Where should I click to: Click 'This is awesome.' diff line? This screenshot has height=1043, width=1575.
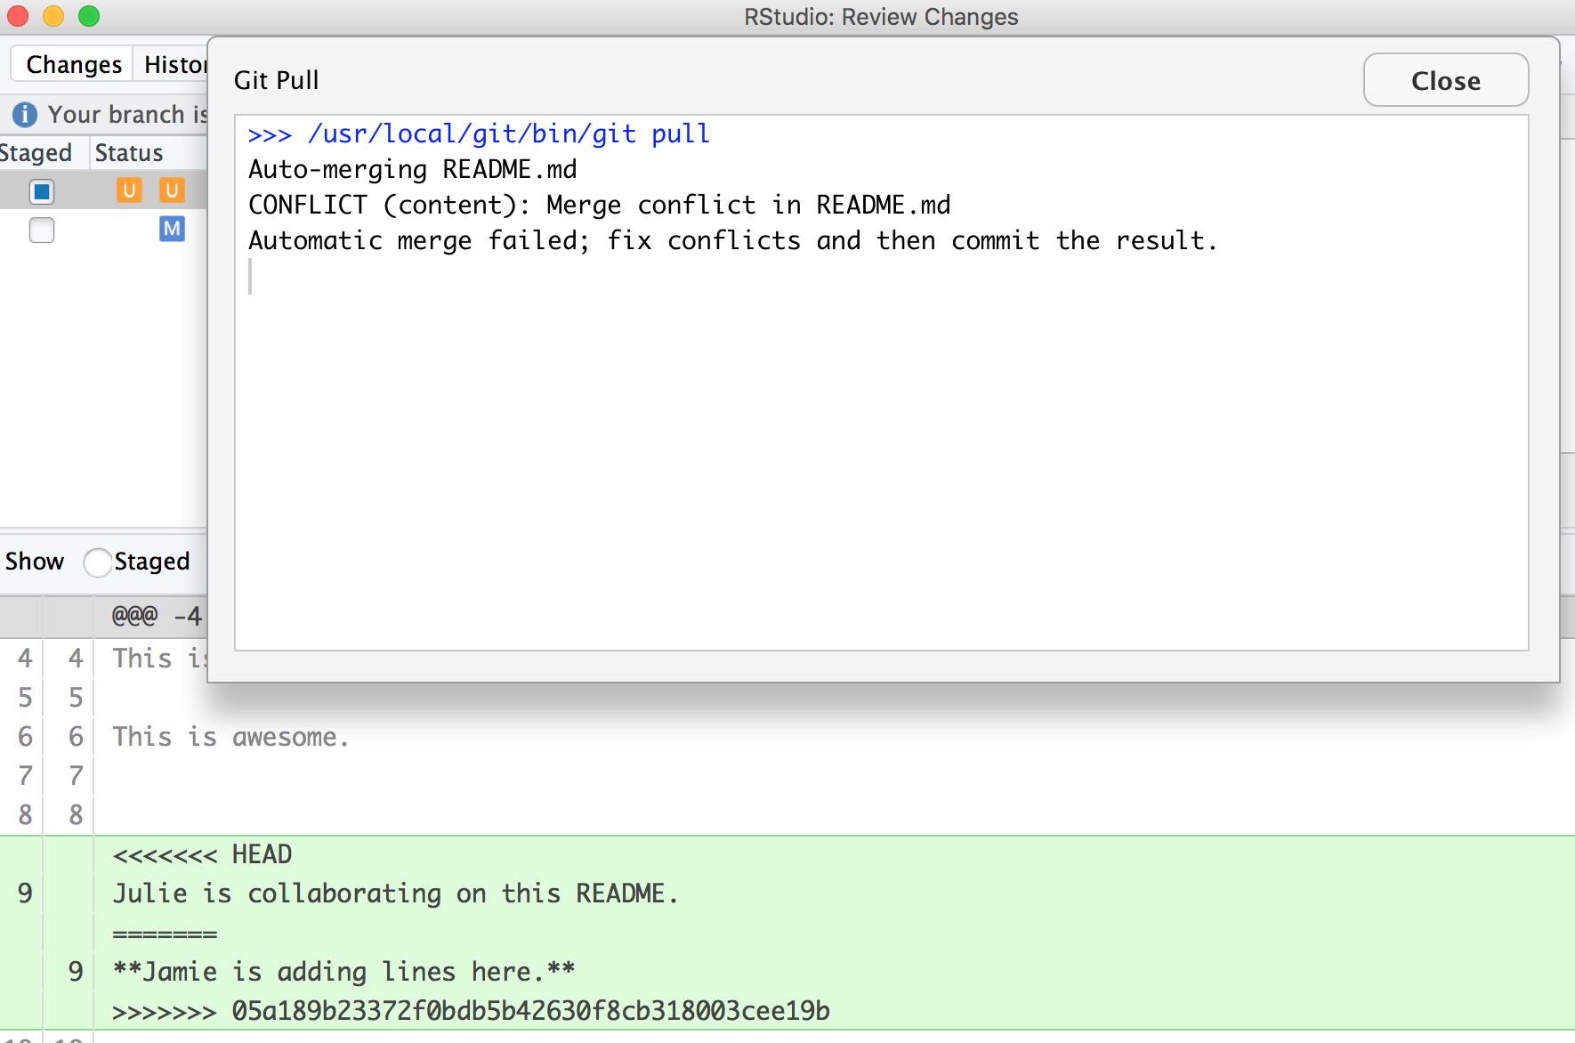tap(230, 737)
